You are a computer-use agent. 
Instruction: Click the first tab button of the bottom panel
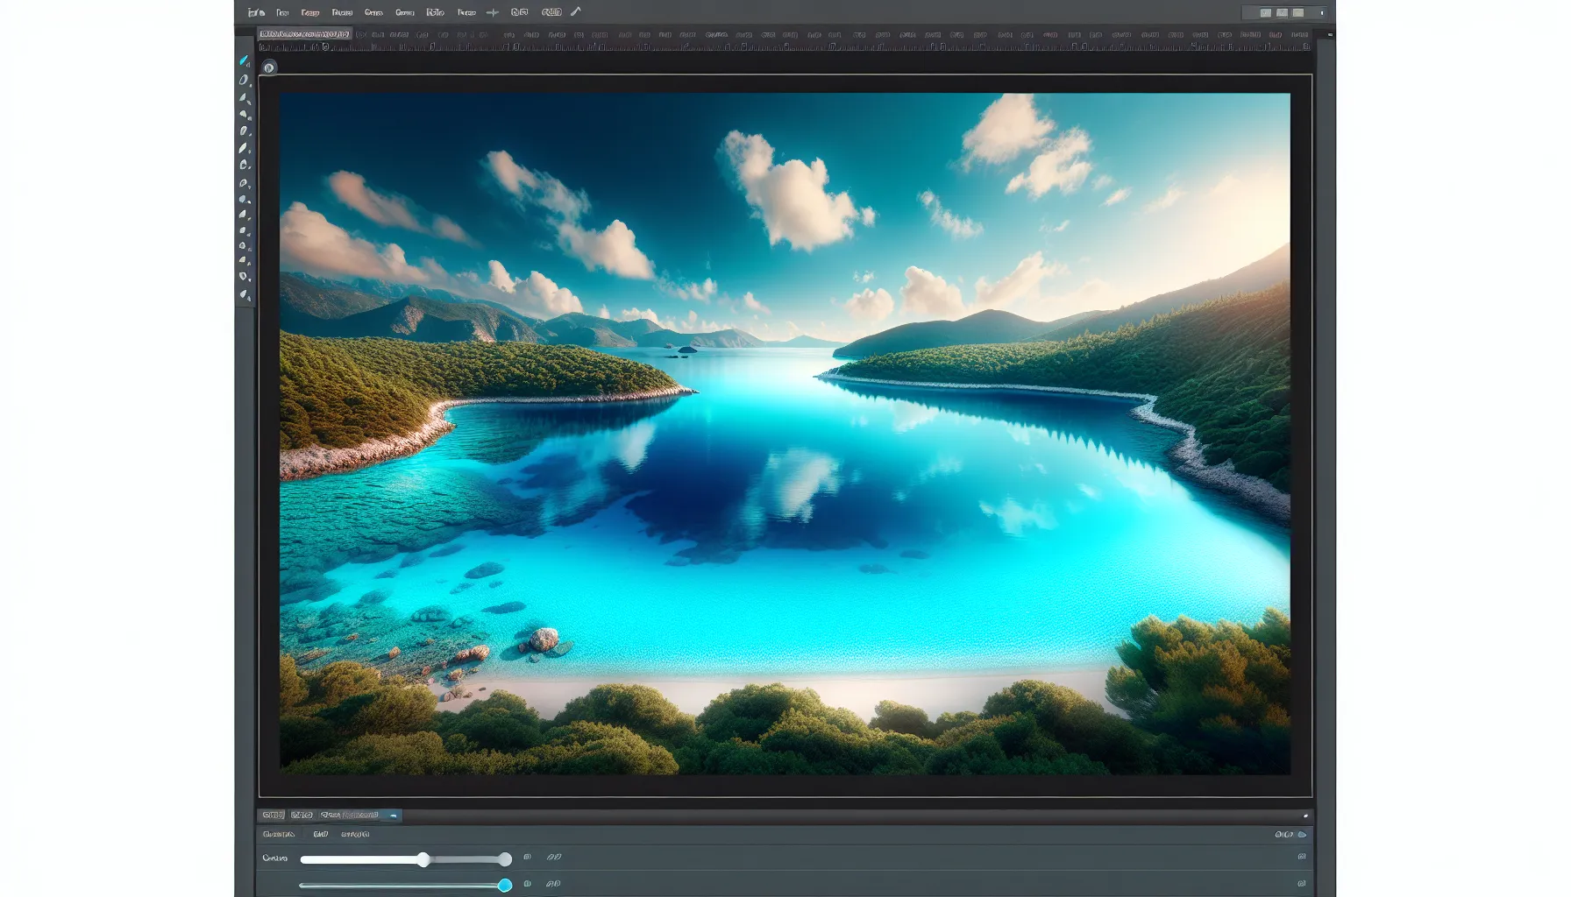pos(272,816)
